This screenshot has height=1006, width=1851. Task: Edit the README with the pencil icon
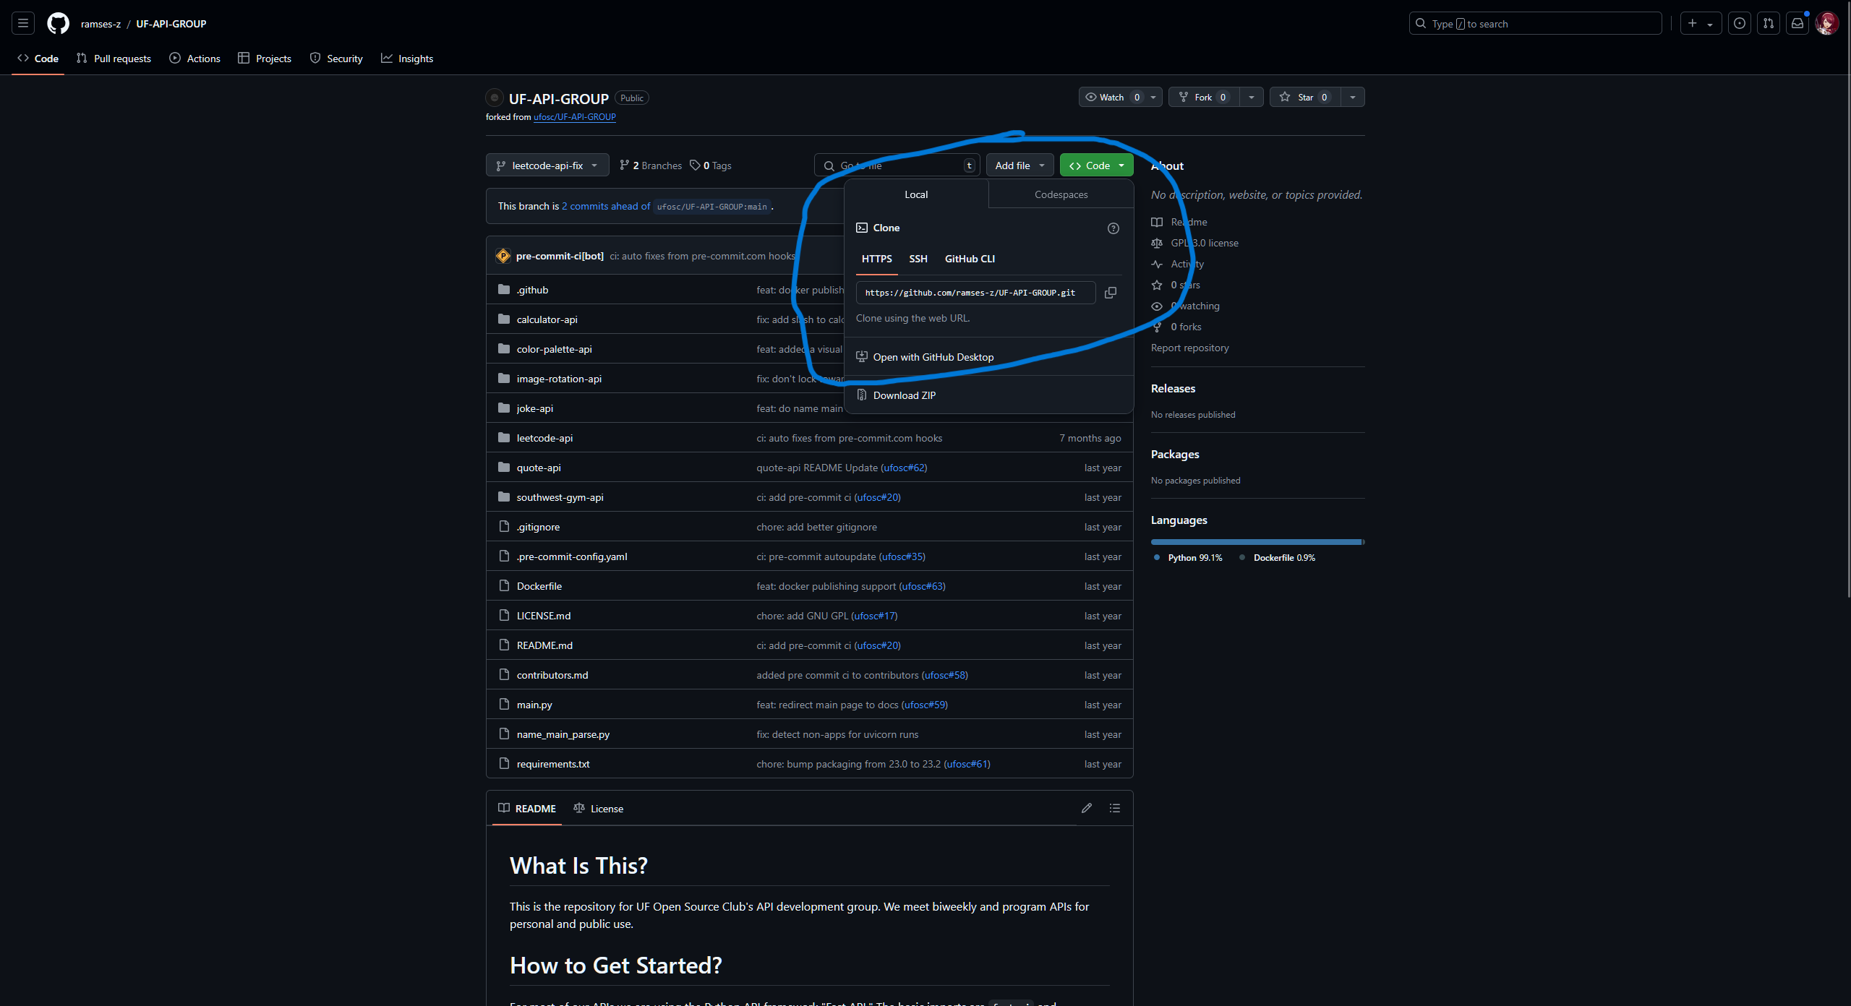(1087, 808)
